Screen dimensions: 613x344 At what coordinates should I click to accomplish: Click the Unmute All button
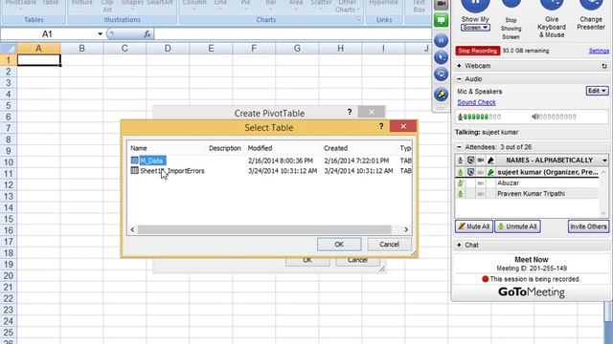click(x=517, y=226)
